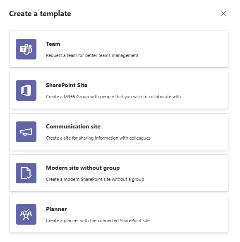
Task: Click the Modern site document checkmark icon
Action: (26, 173)
